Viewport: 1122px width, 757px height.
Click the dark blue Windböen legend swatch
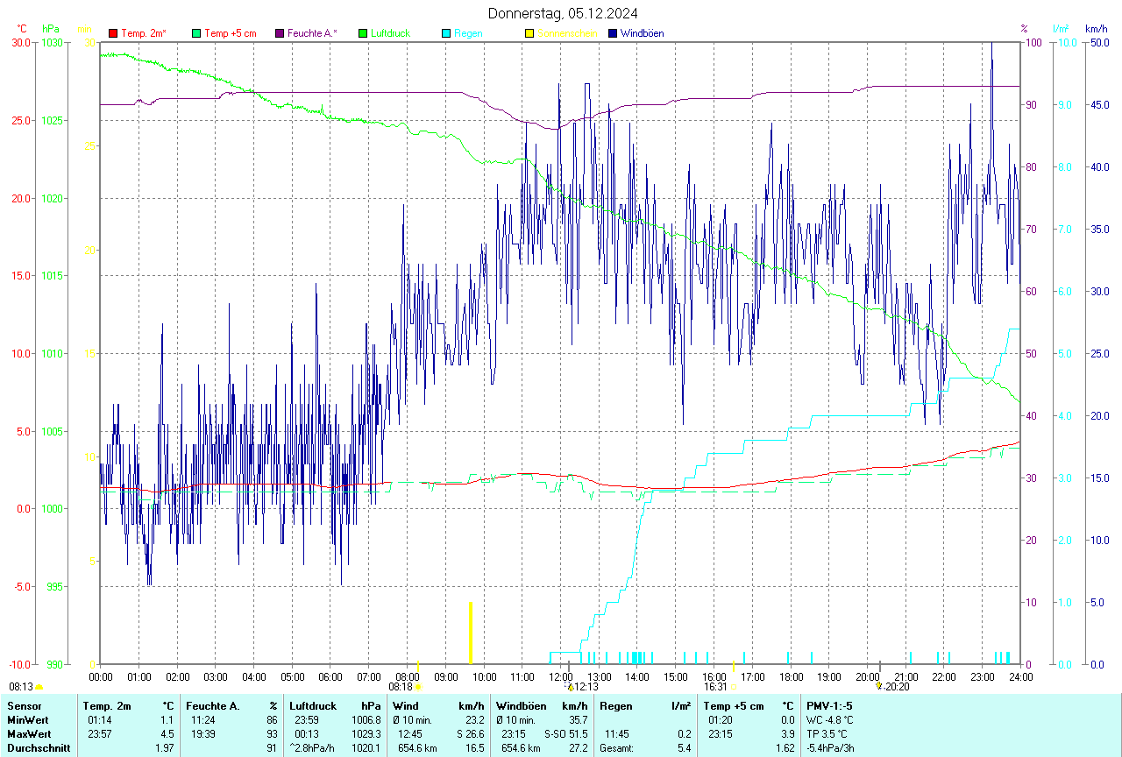coord(613,33)
